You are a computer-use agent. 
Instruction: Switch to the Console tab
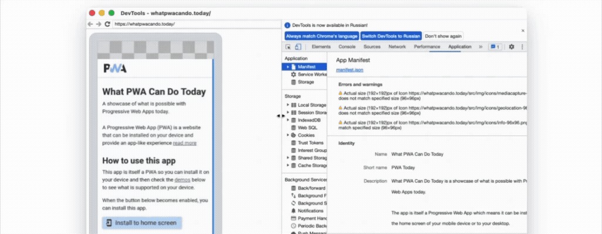coord(347,47)
